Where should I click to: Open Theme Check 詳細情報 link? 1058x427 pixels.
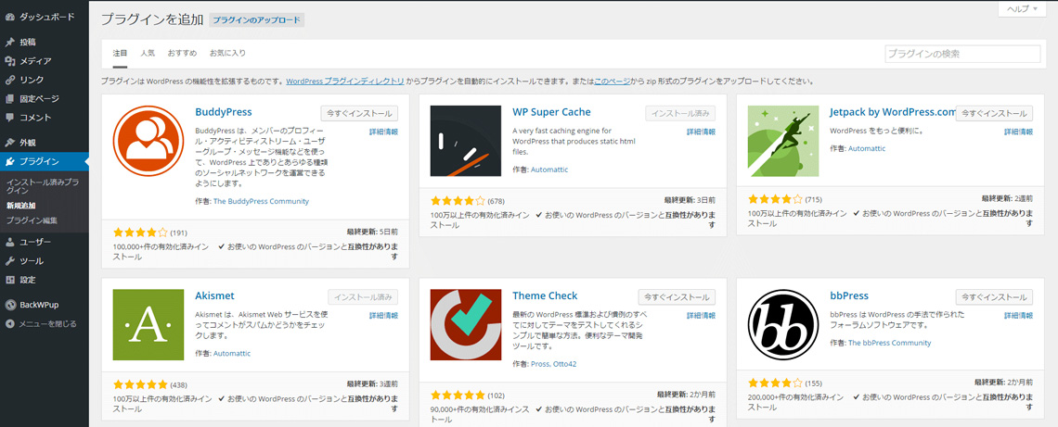pyautogui.click(x=701, y=315)
